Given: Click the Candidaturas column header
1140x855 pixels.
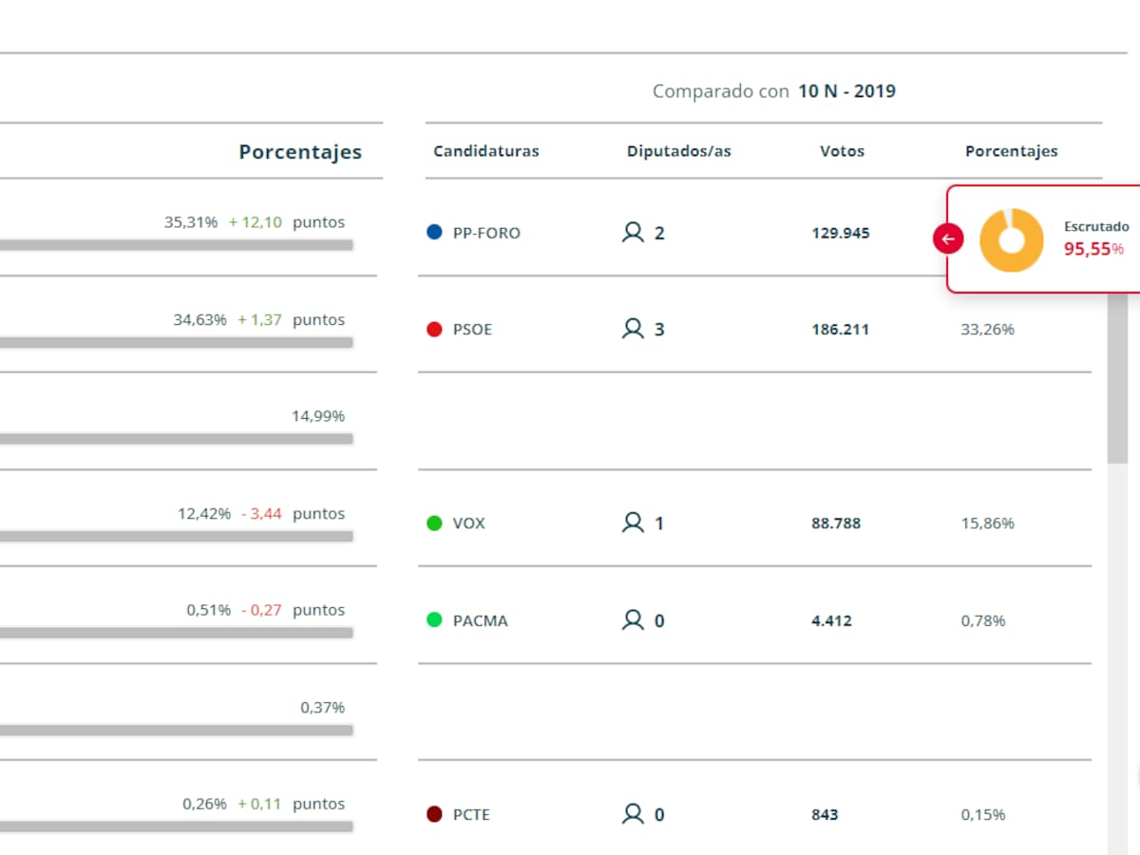Looking at the screenshot, I should [485, 151].
